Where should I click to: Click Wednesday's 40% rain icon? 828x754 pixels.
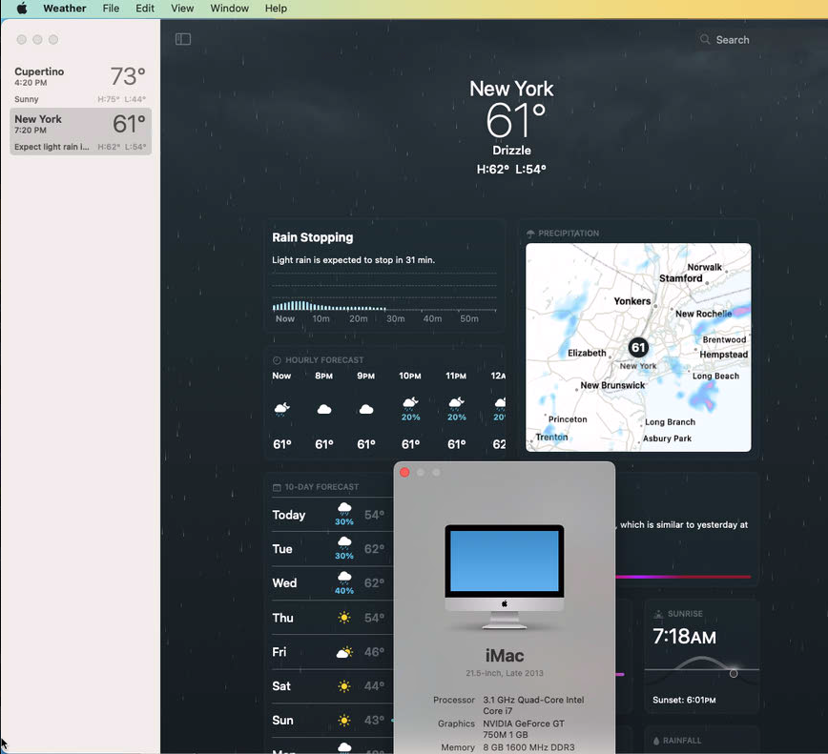(344, 582)
